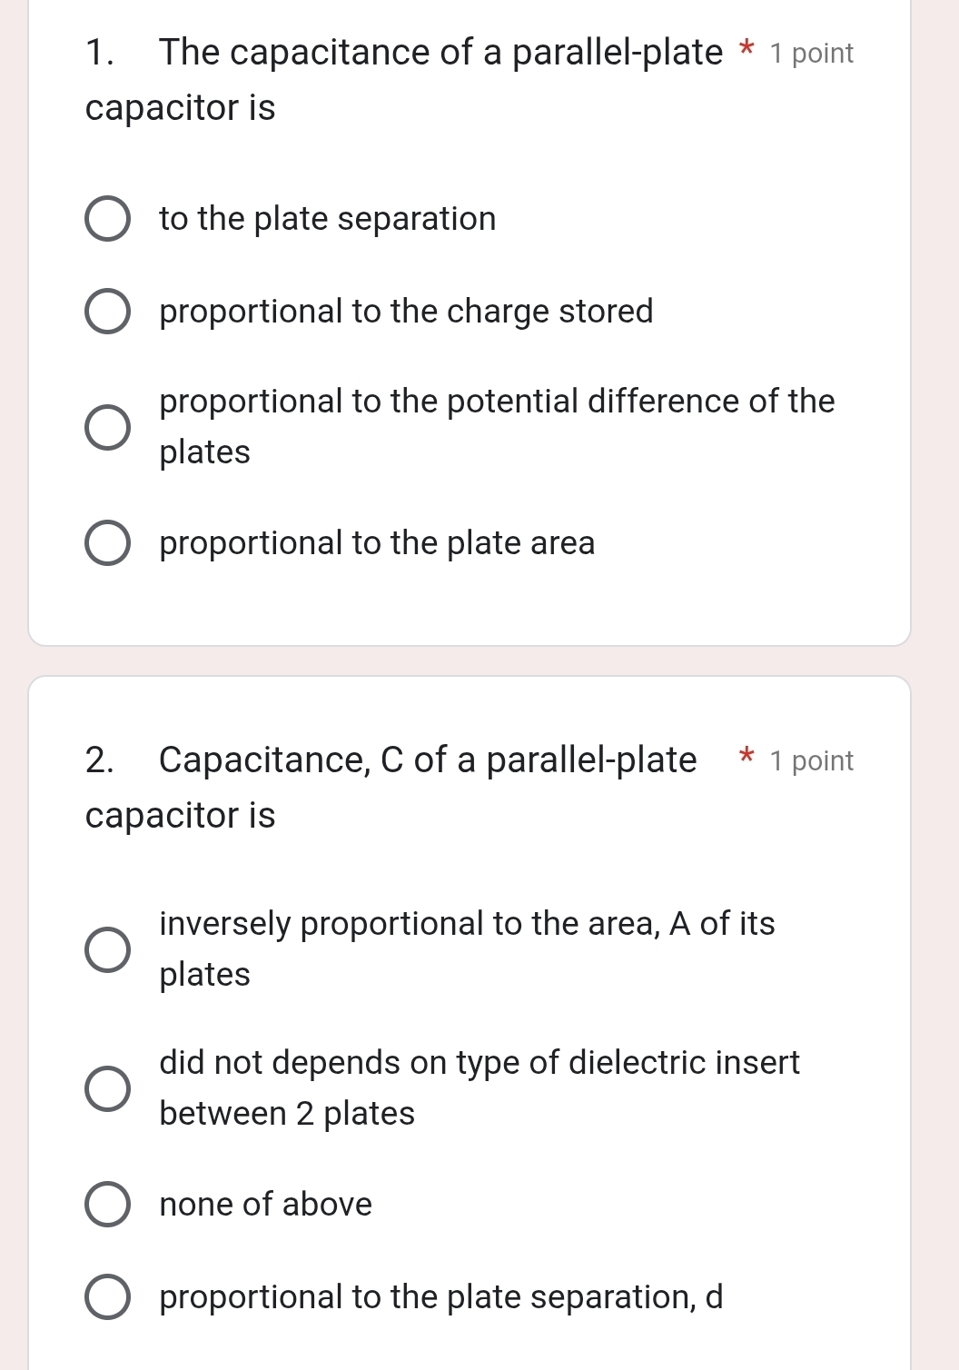Click the red asterisk beside question 2
959x1370 pixels.
click(746, 760)
